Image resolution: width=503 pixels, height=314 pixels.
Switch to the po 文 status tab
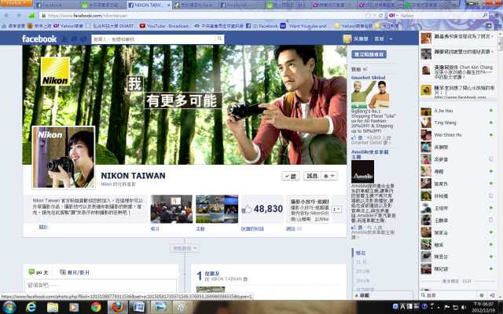pos(39,272)
